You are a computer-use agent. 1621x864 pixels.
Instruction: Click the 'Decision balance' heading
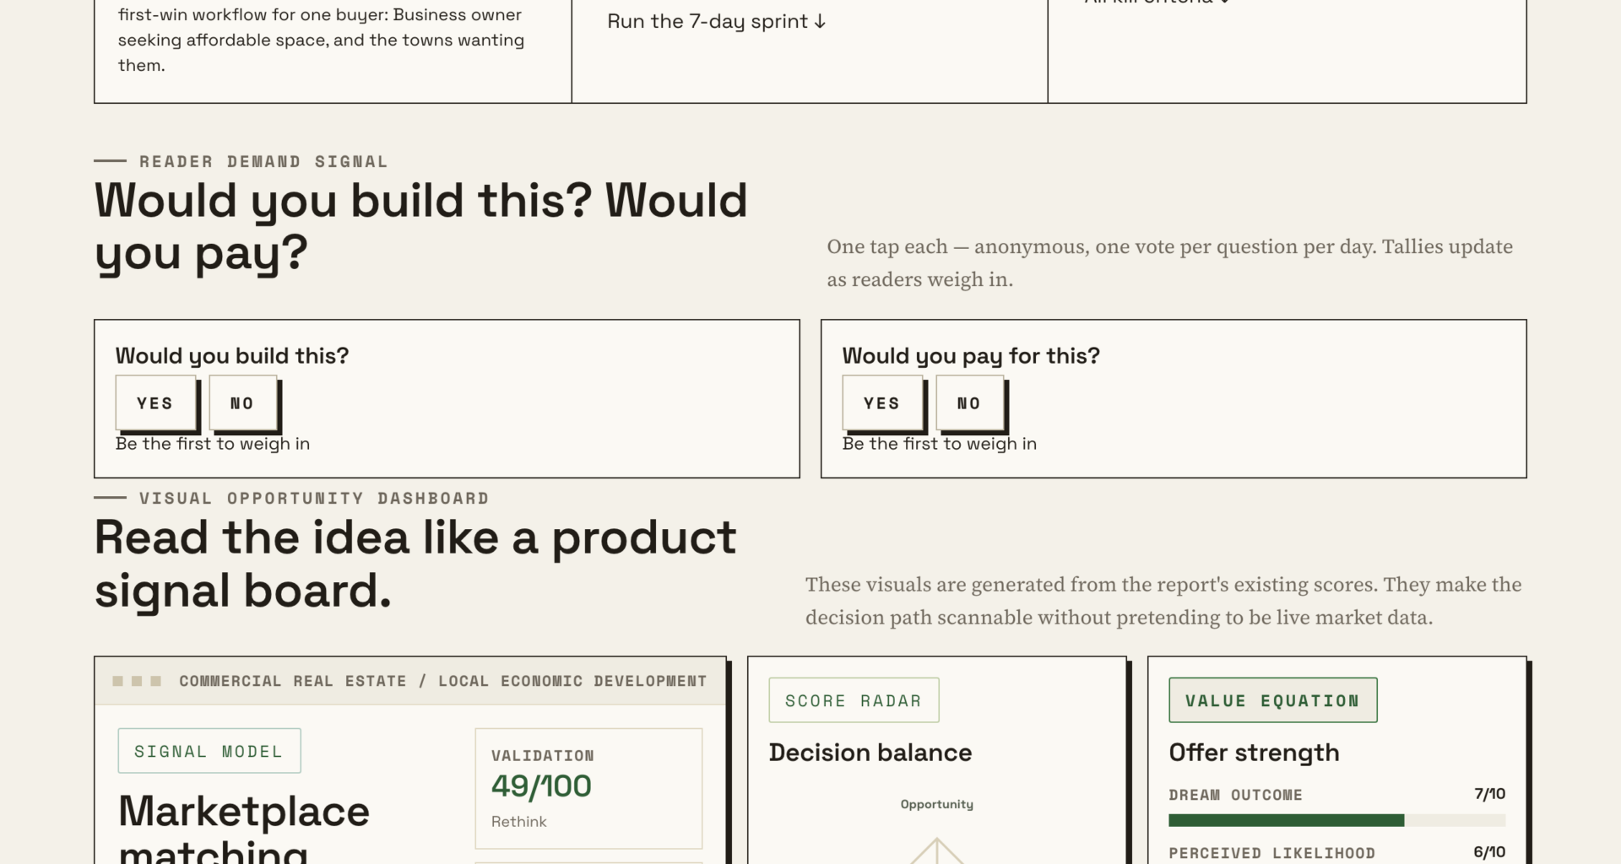(x=870, y=753)
